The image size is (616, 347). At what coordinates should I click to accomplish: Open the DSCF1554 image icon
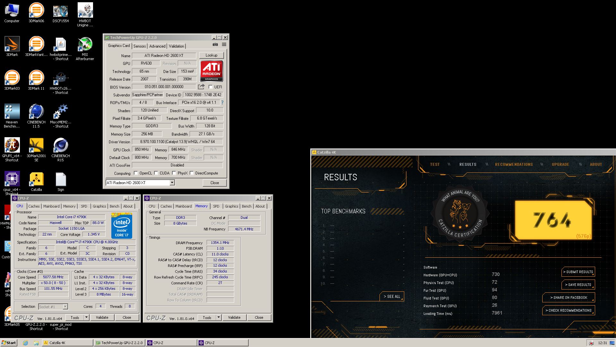[61, 13]
